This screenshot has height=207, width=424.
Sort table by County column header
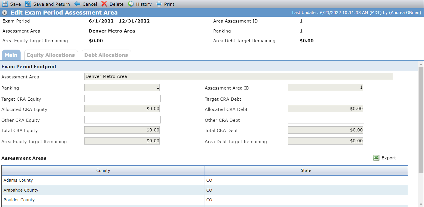point(103,171)
